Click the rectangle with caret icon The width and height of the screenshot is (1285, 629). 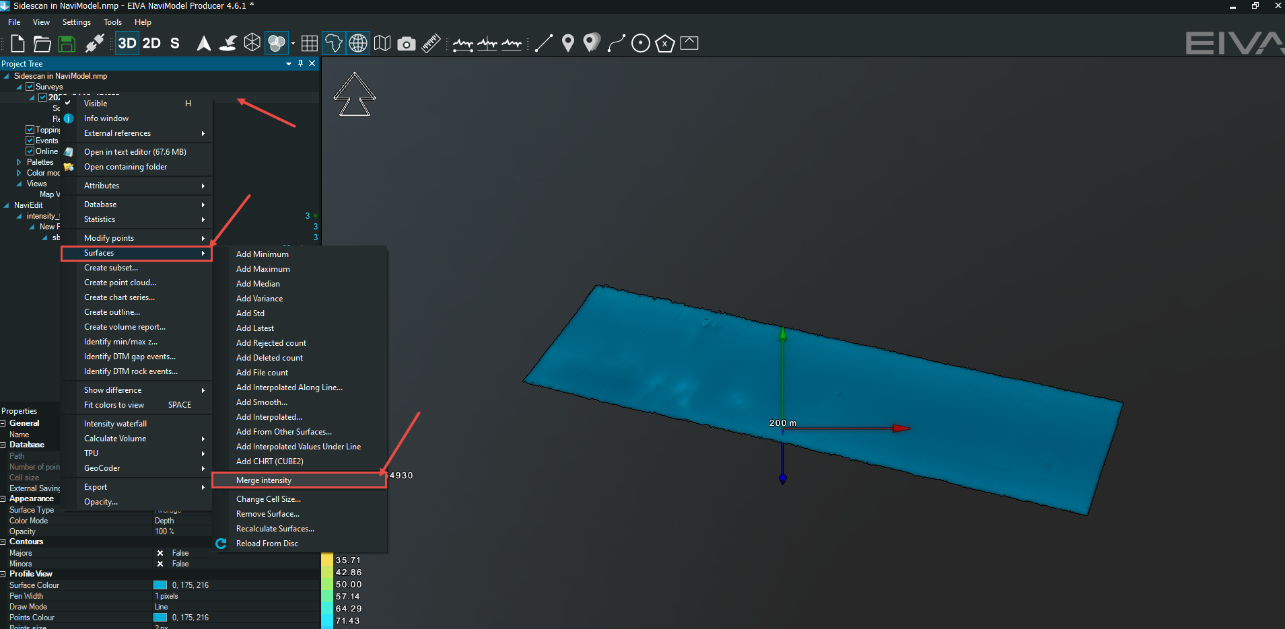point(689,43)
